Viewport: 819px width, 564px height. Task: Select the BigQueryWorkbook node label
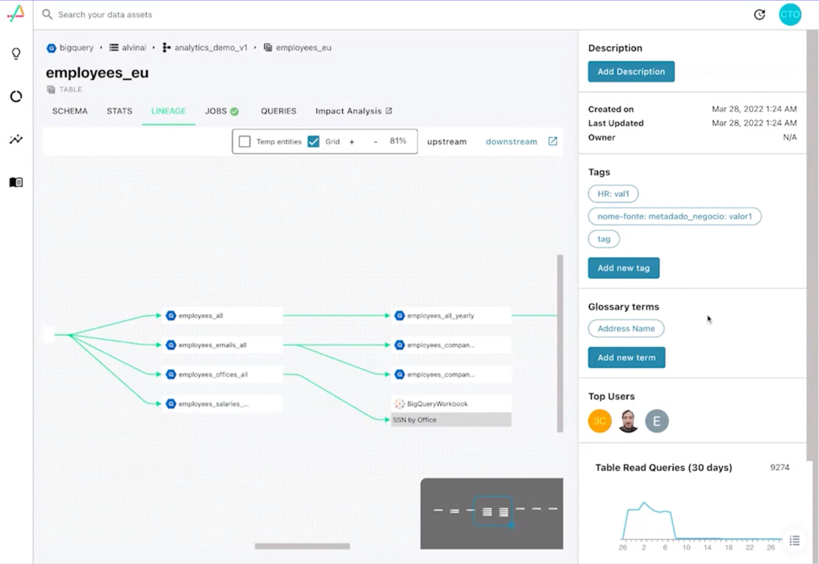pos(437,404)
